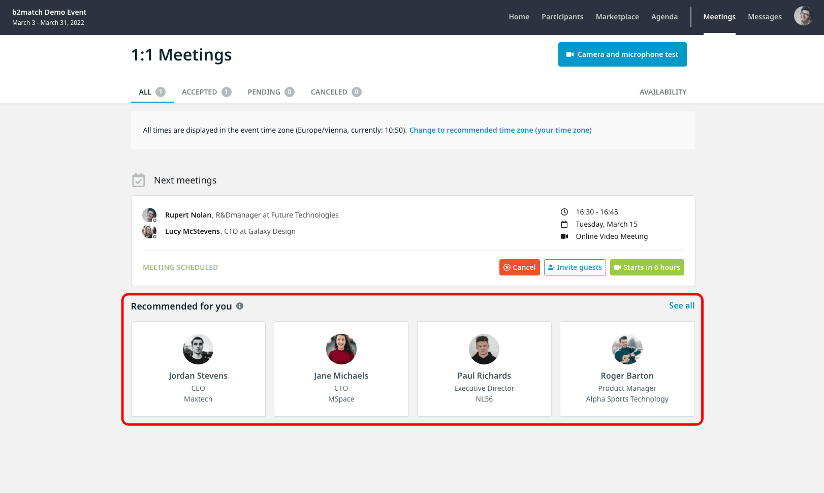Go to Marketplace in the top navigation
The image size is (824, 493).
(x=617, y=17)
